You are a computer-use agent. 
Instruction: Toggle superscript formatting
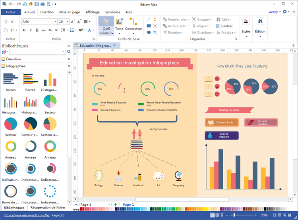[56, 30]
